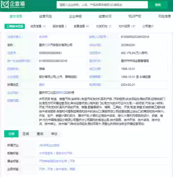Click the unified social credit code value
Image resolution: width=173 pixels, height=177 pixels.
coord(53,61)
